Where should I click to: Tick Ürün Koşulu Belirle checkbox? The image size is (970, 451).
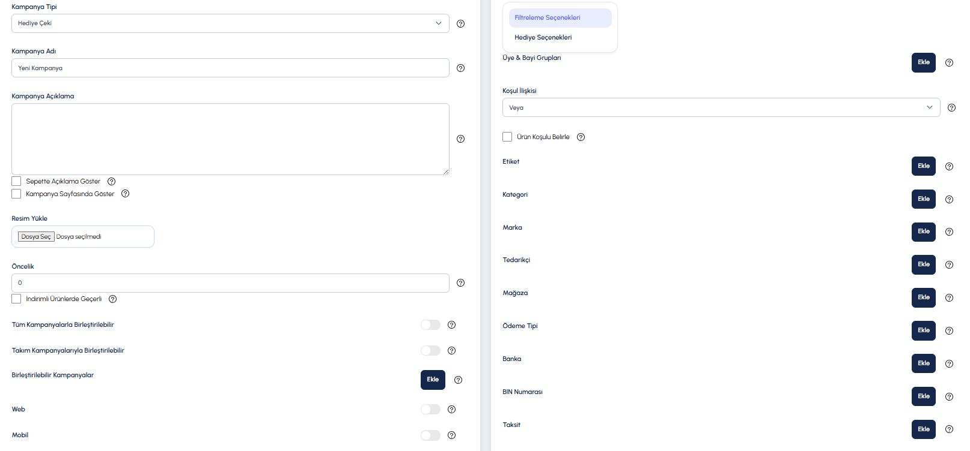[x=507, y=137]
